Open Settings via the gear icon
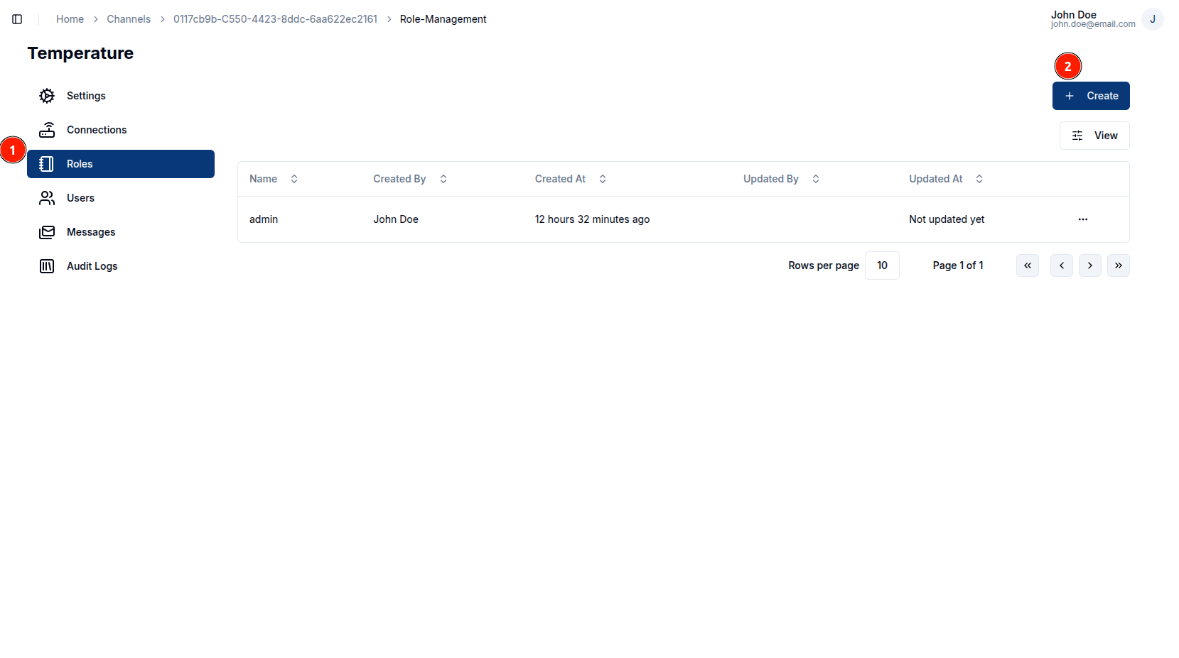The image size is (1179, 658). click(x=47, y=96)
